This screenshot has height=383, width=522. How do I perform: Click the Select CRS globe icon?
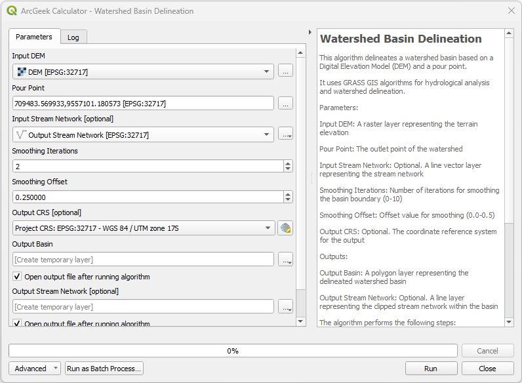[x=285, y=228]
